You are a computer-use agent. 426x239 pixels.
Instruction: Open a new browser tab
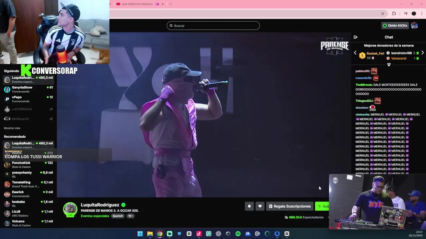tap(170, 4)
